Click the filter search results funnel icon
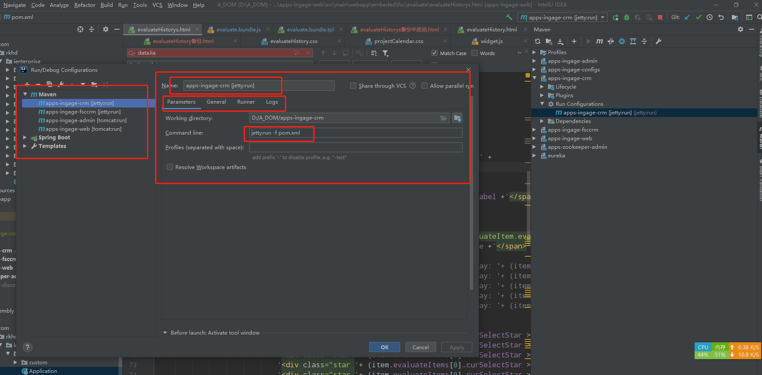 [386, 53]
